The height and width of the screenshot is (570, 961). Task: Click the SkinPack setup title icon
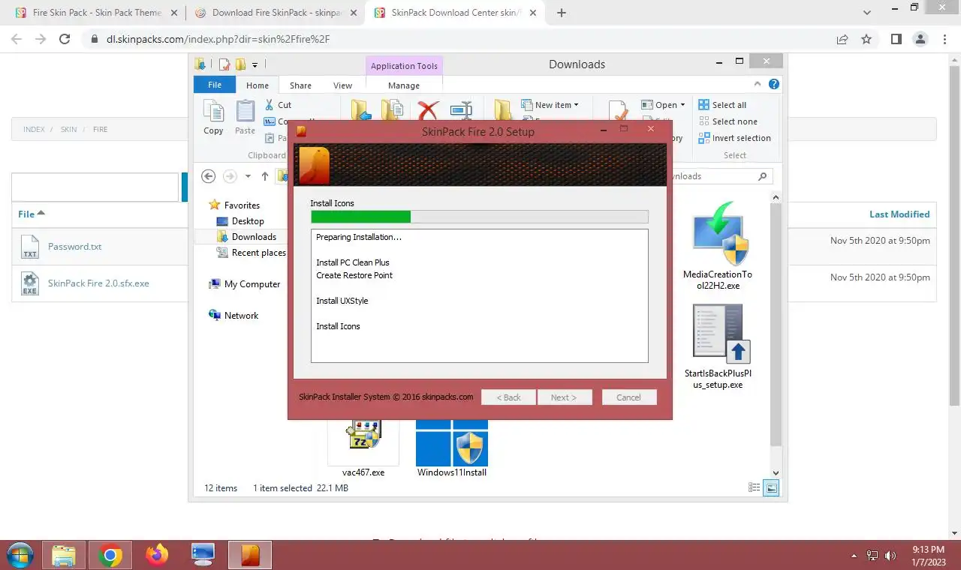coord(301,132)
